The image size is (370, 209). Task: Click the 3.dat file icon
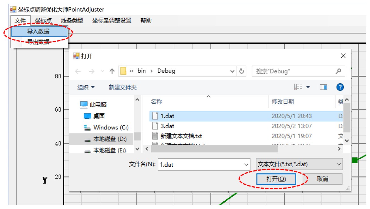[155, 126]
